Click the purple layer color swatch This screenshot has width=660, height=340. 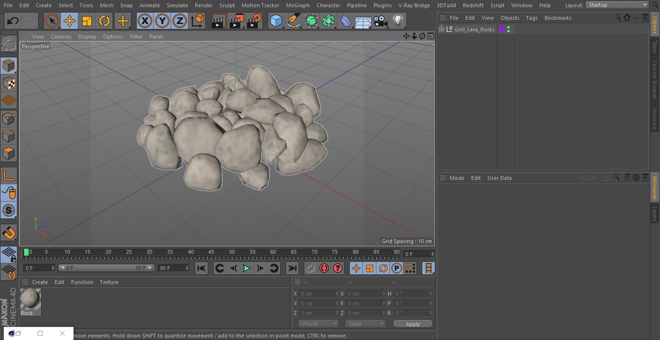(502, 29)
